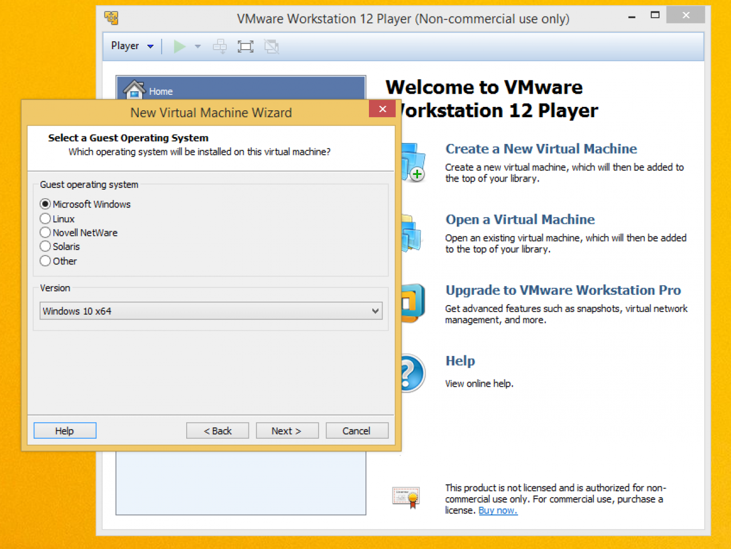Click the Enter full screen toolbar icon
The height and width of the screenshot is (549, 731).
click(x=246, y=46)
